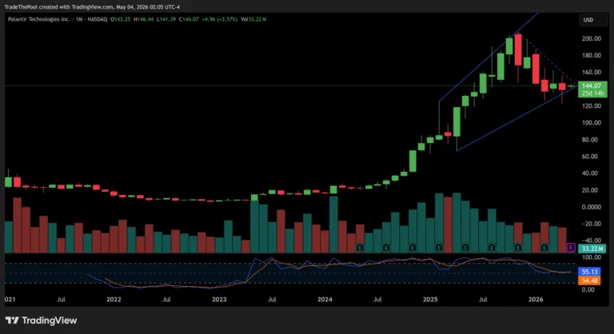Click the 2022 time axis label

click(x=114, y=300)
